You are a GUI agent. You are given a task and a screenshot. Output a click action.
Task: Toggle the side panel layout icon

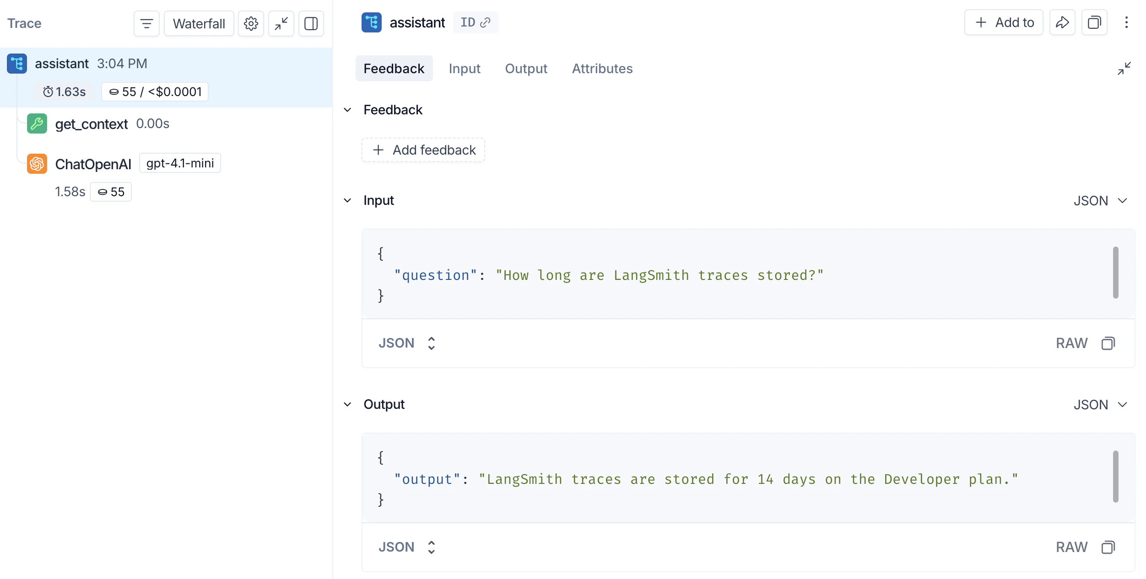311,23
